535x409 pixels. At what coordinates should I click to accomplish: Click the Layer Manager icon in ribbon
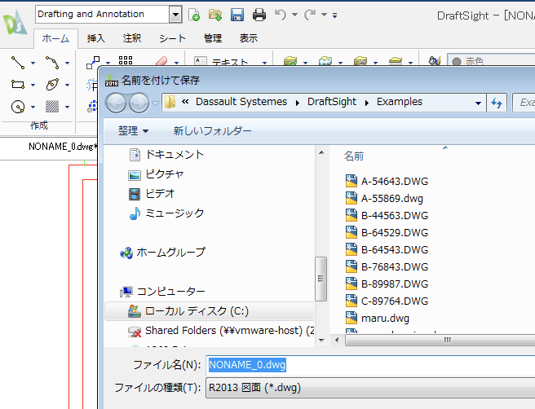290,61
